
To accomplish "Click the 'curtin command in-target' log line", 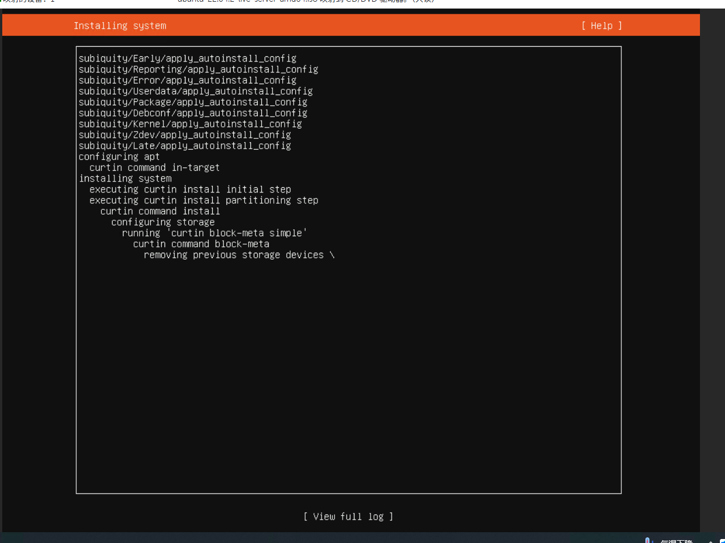I will point(154,168).
